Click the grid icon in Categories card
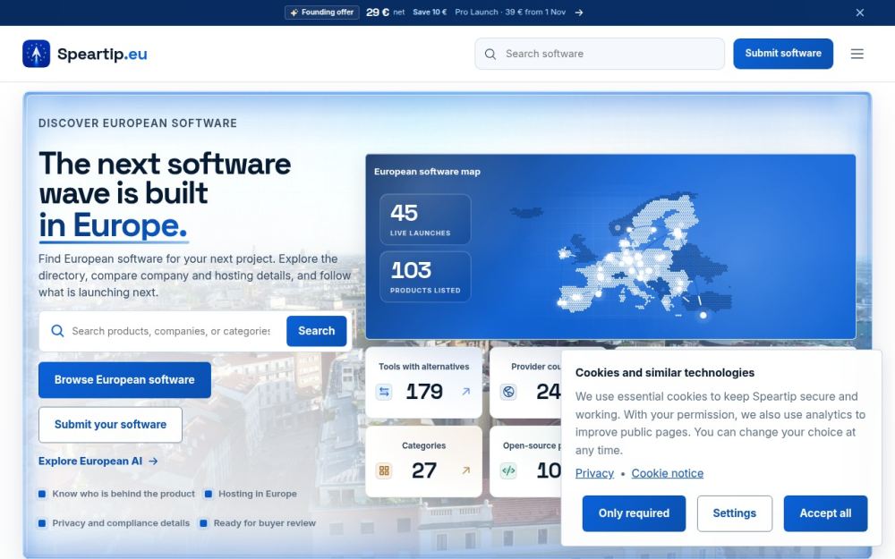The width and height of the screenshot is (895, 559). click(x=384, y=470)
